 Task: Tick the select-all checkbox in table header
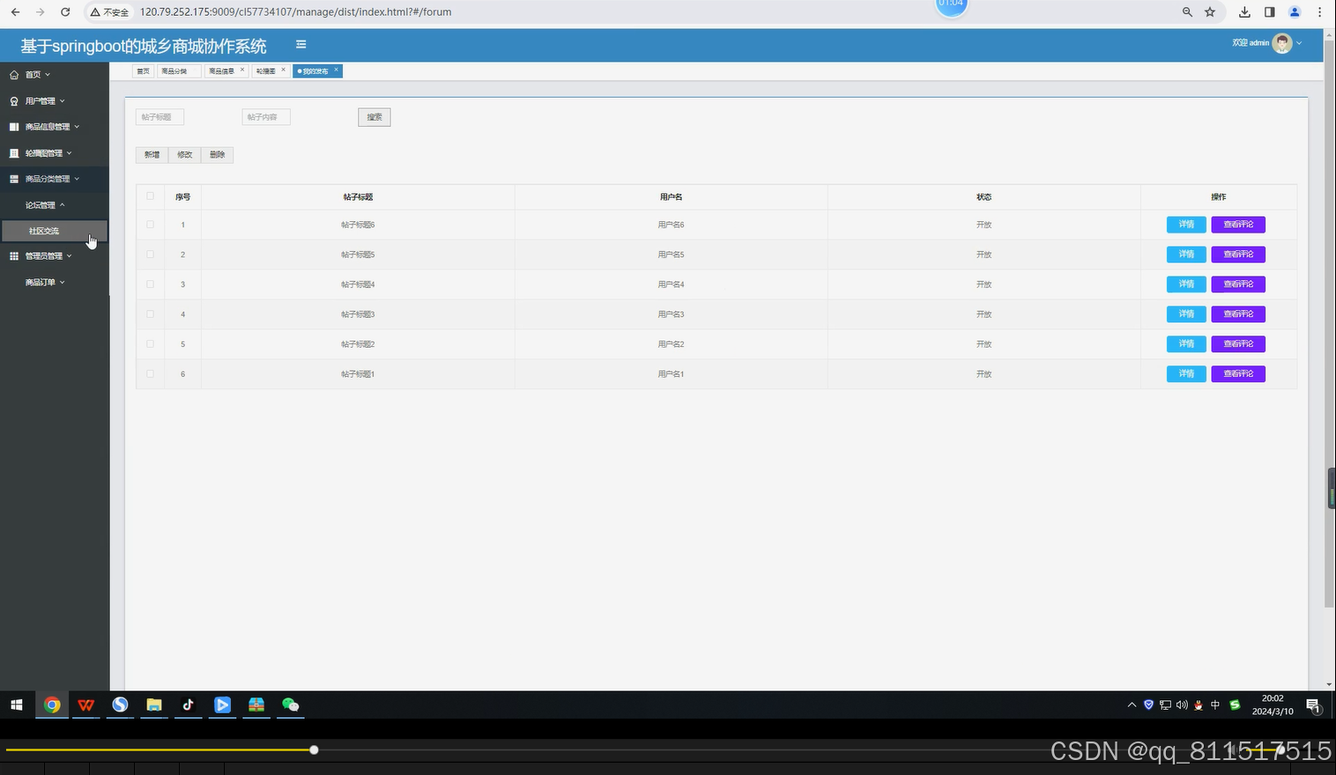point(150,196)
